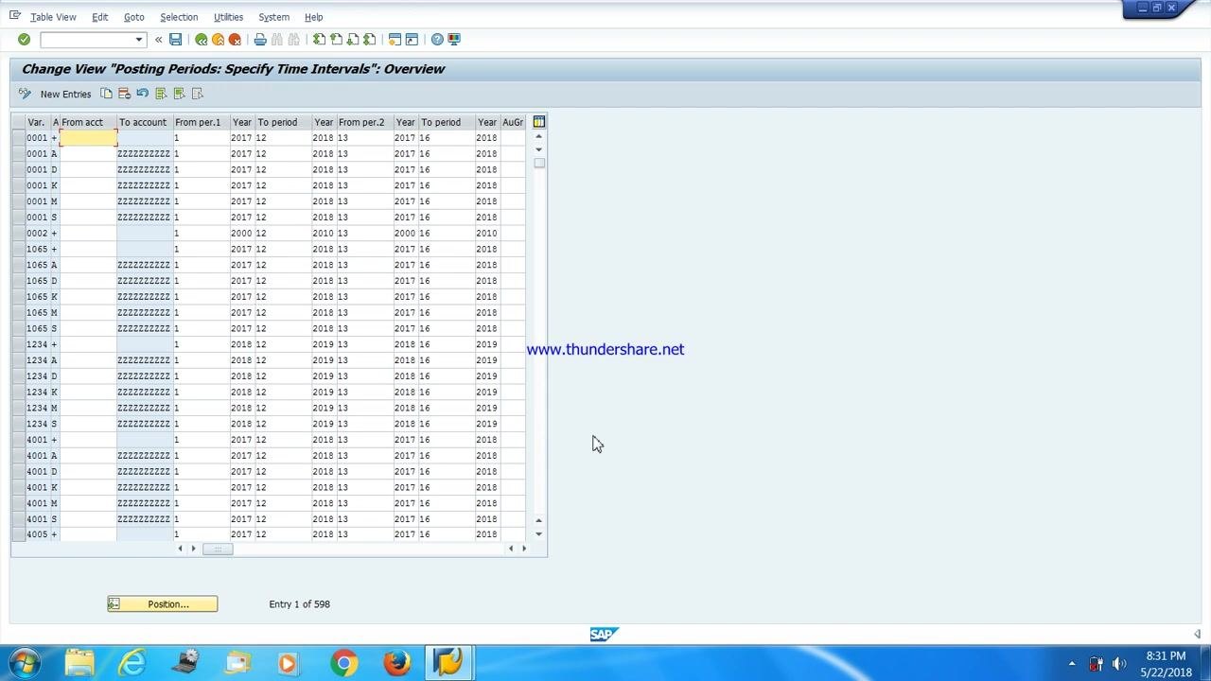The image size is (1211, 681).
Task: Create a new SAP session
Action: [x=395, y=40]
